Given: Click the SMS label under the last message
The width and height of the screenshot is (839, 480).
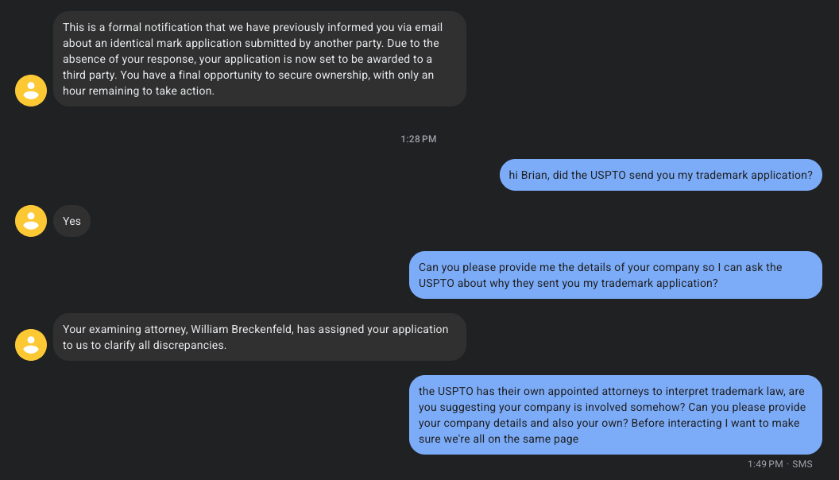Looking at the screenshot, I should 802,463.
